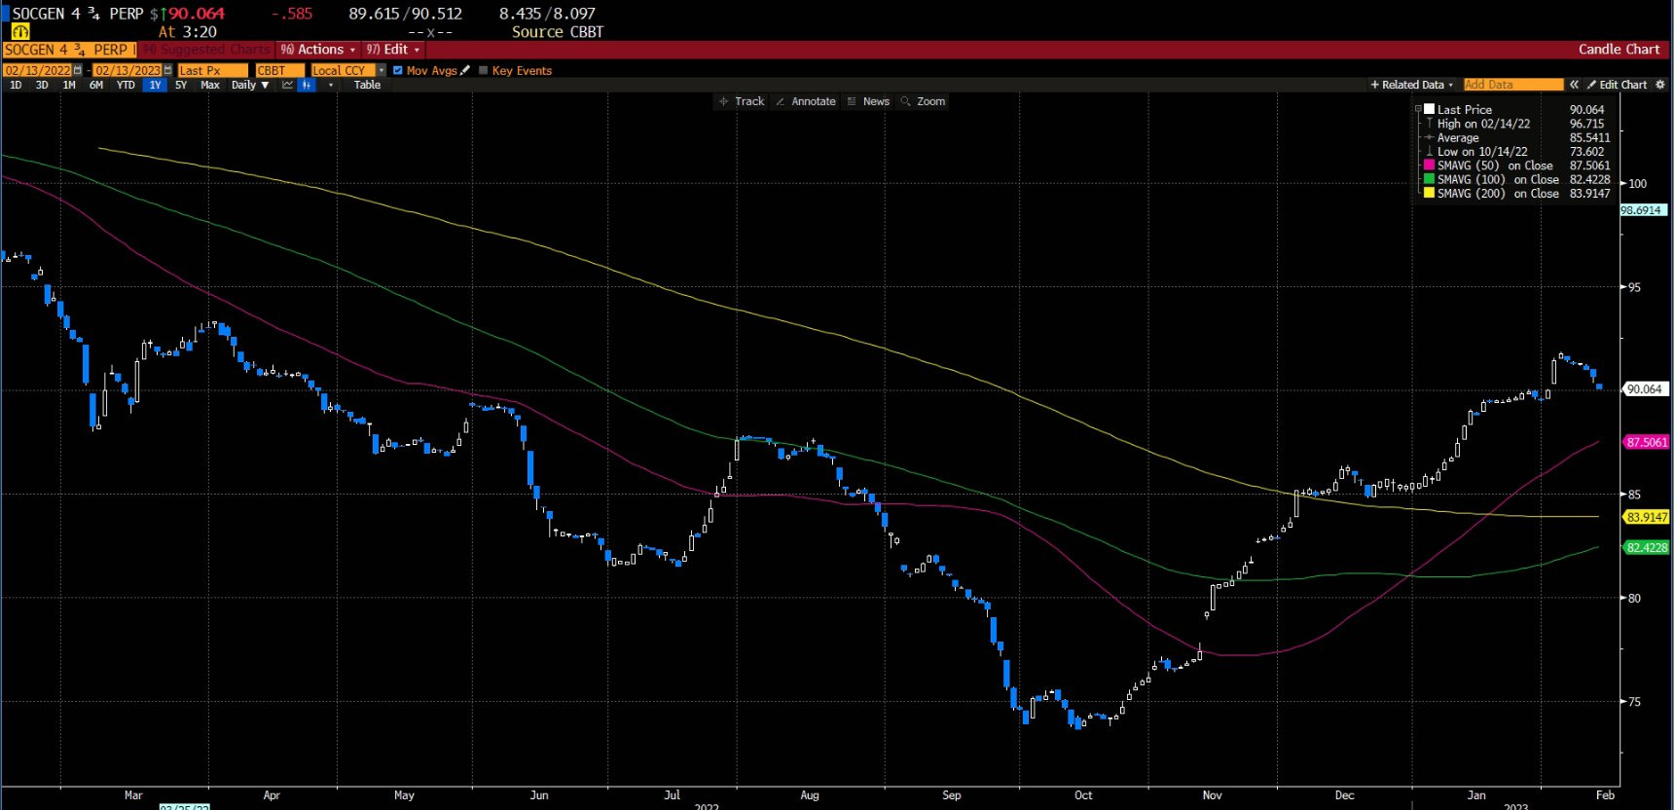1674x810 pixels.
Task: Collapse the legend tree expander box
Action: (x=1418, y=109)
